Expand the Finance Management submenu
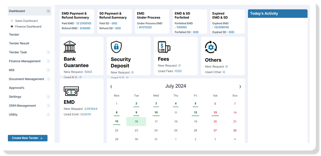 click(x=48, y=61)
